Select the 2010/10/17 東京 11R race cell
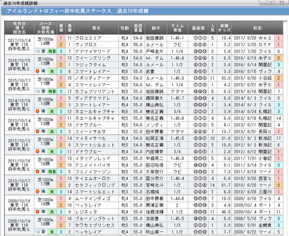This screenshot has height=236, width=289. click(x=19, y=185)
